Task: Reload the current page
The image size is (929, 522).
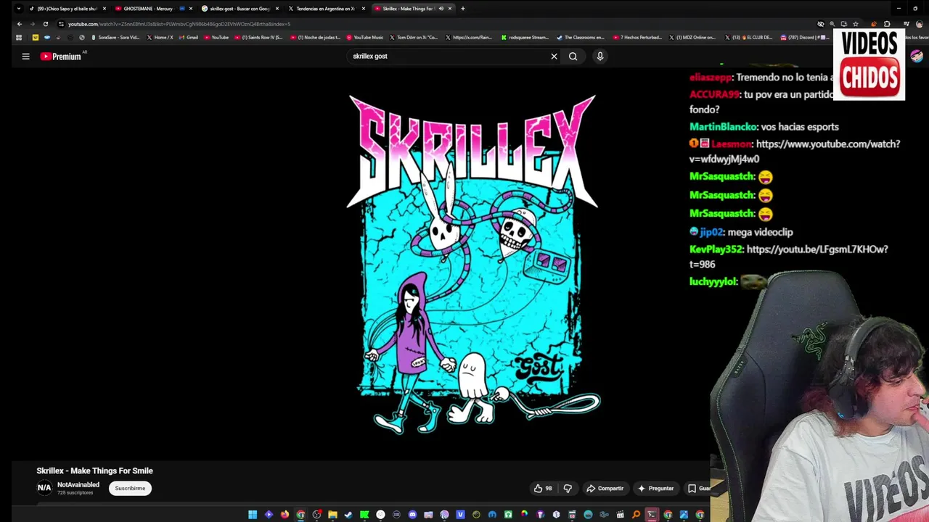Action: [45, 24]
